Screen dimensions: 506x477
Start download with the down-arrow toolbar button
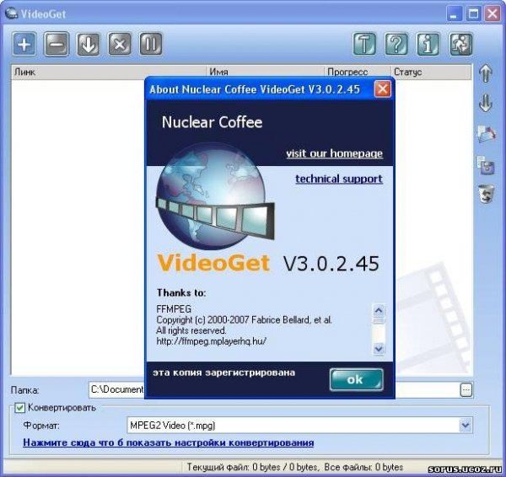pyautogui.click(x=88, y=44)
